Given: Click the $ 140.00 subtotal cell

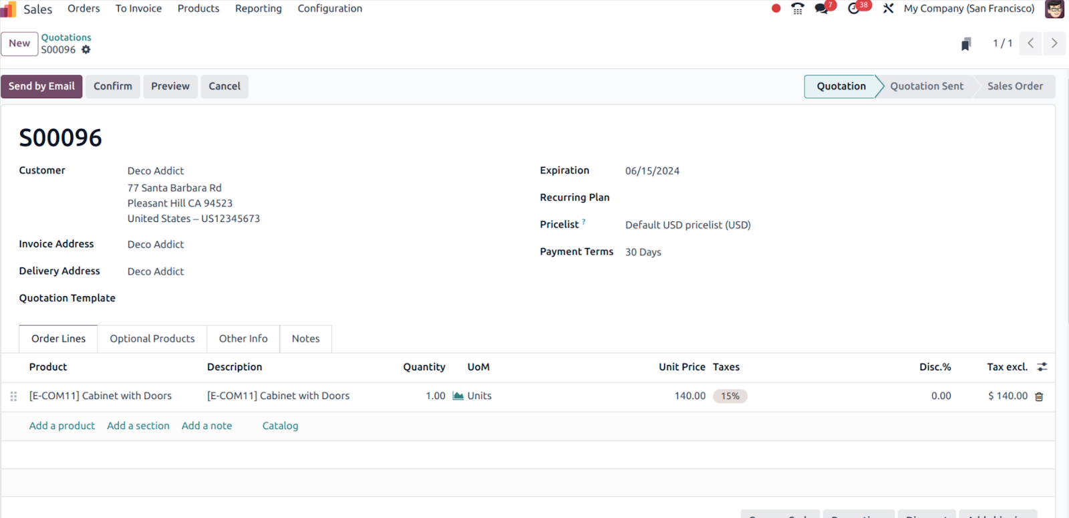Looking at the screenshot, I should click(x=1008, y=396).
